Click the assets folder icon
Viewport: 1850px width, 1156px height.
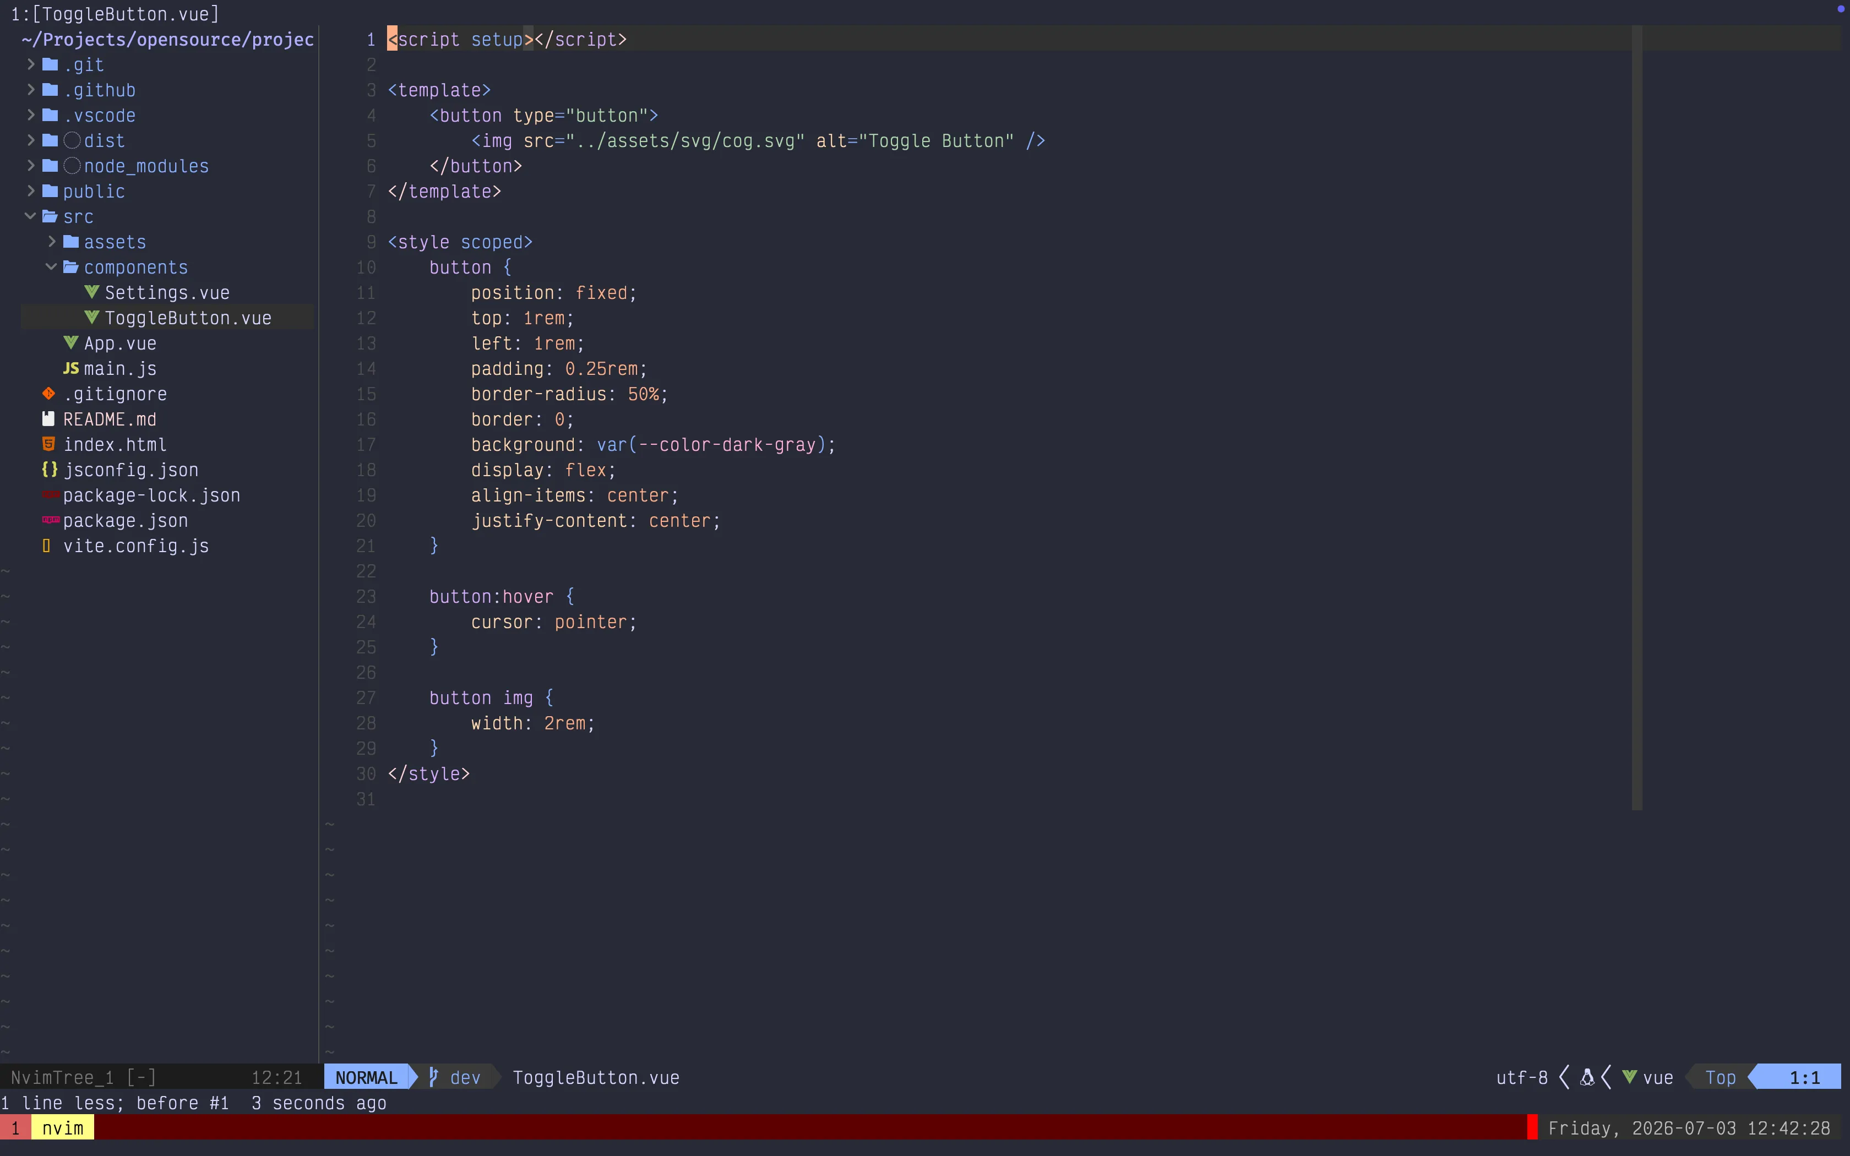(x=71, y=242)
